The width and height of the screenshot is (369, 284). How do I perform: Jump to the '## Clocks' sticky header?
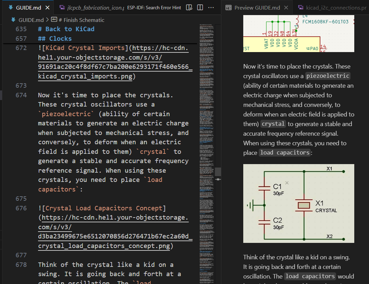pyautogui.click(x=55, y=39)
